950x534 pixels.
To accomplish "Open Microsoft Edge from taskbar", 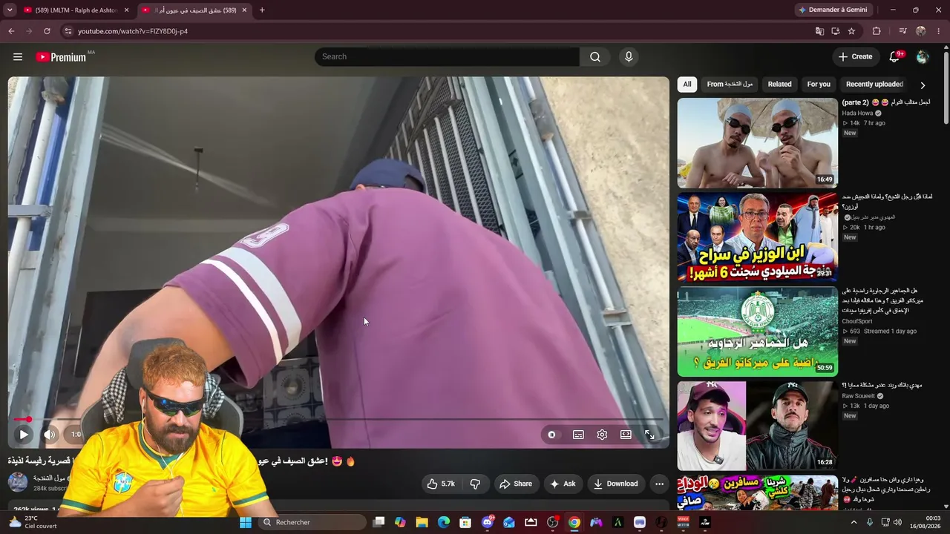I will [444, 522].
